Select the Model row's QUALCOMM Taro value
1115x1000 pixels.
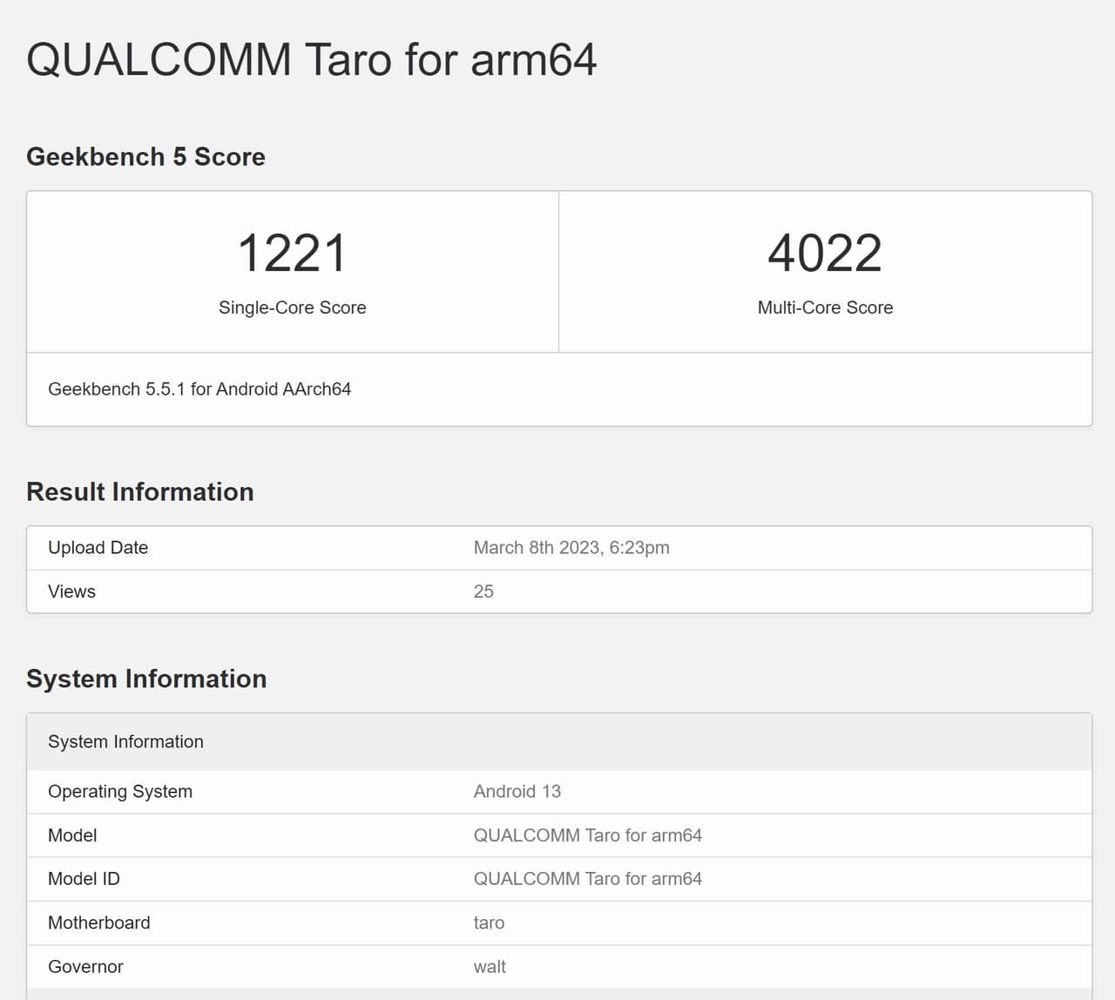pyautogui.click(x=587, y=835)
